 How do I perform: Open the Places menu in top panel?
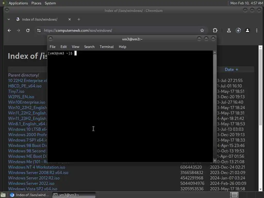(x=36, y=3)
